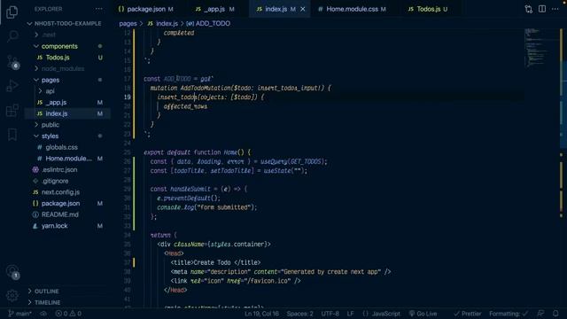The width and height of the screenshot is (567, 319).
Task: Open Source Control view with 6 changes
Action: point(12,62)
